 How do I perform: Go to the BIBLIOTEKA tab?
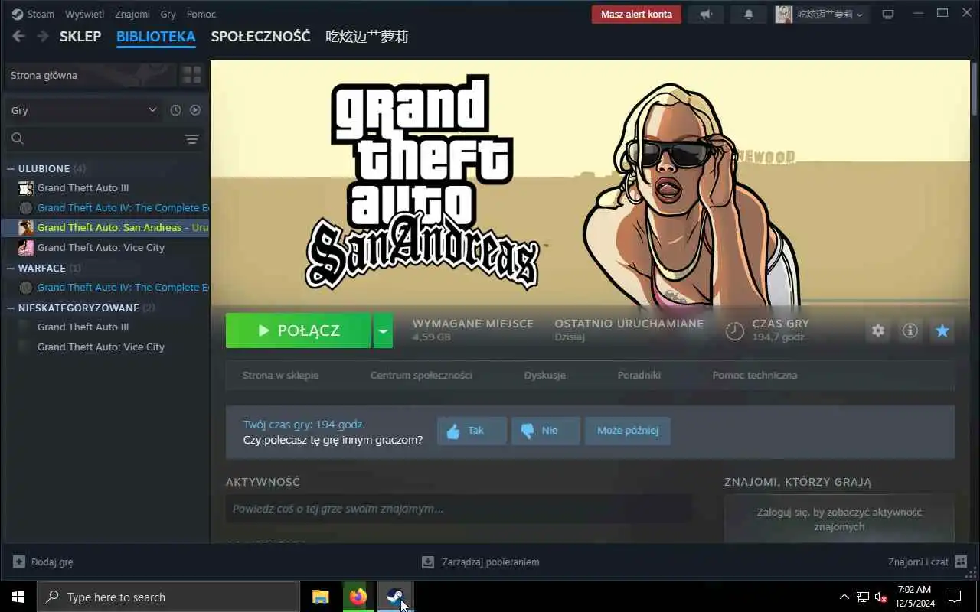tap(156, 36)
